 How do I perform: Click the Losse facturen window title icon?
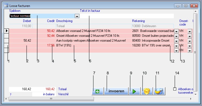pyautogui.click(x=6, y=6)
